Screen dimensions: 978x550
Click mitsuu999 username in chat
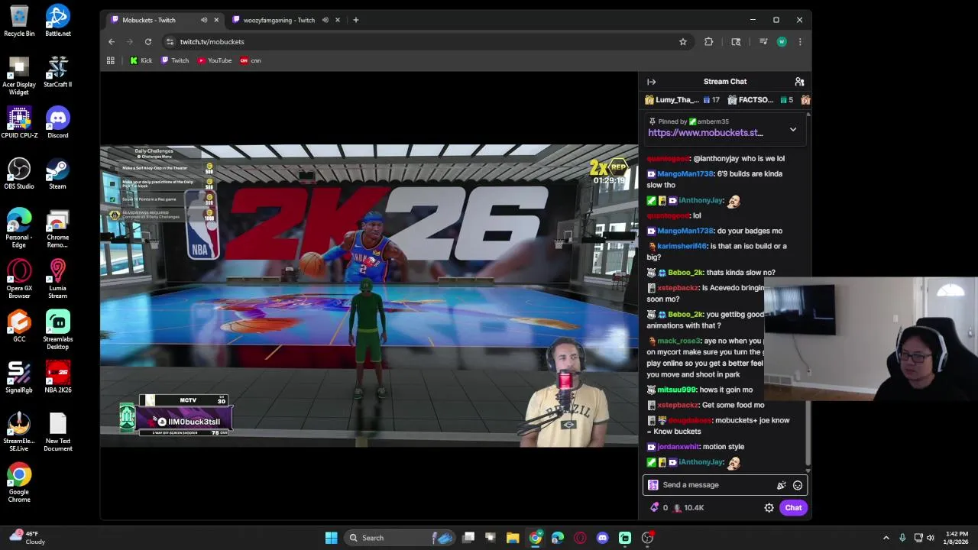676,390
